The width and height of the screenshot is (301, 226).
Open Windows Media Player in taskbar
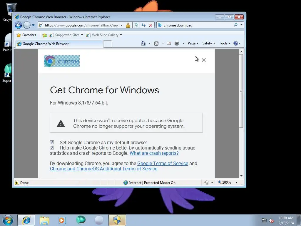(62, 220)
